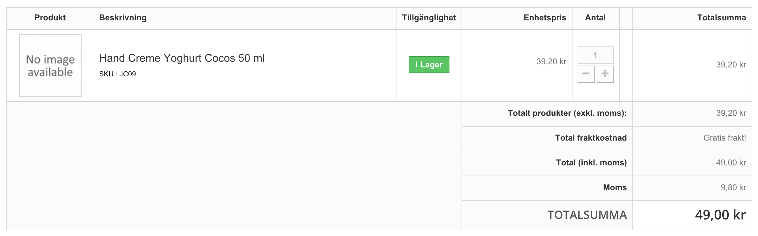The height and width of the screenshot is (236, 758).
Task: Click the Beskrivning column header
Action: [123, 18]
